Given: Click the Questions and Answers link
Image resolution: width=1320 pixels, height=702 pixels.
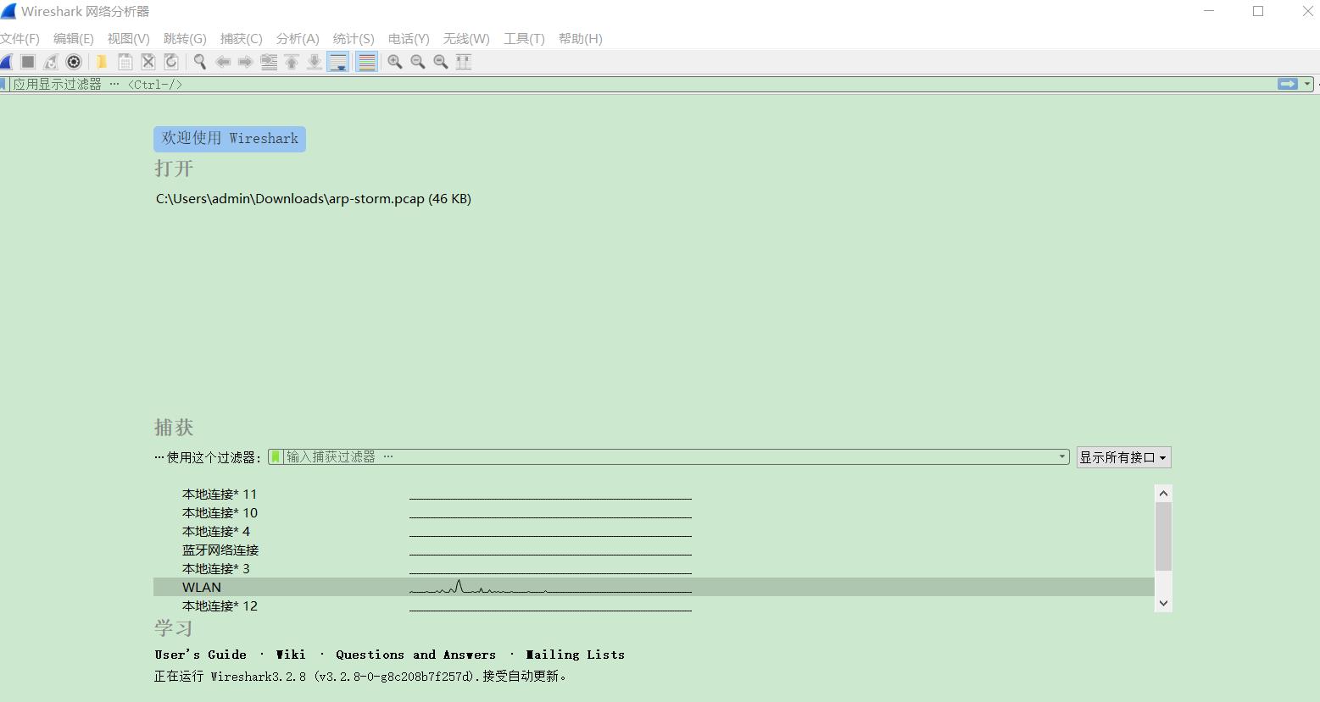Looking at the screenshot, I should (x=415, y=655).
